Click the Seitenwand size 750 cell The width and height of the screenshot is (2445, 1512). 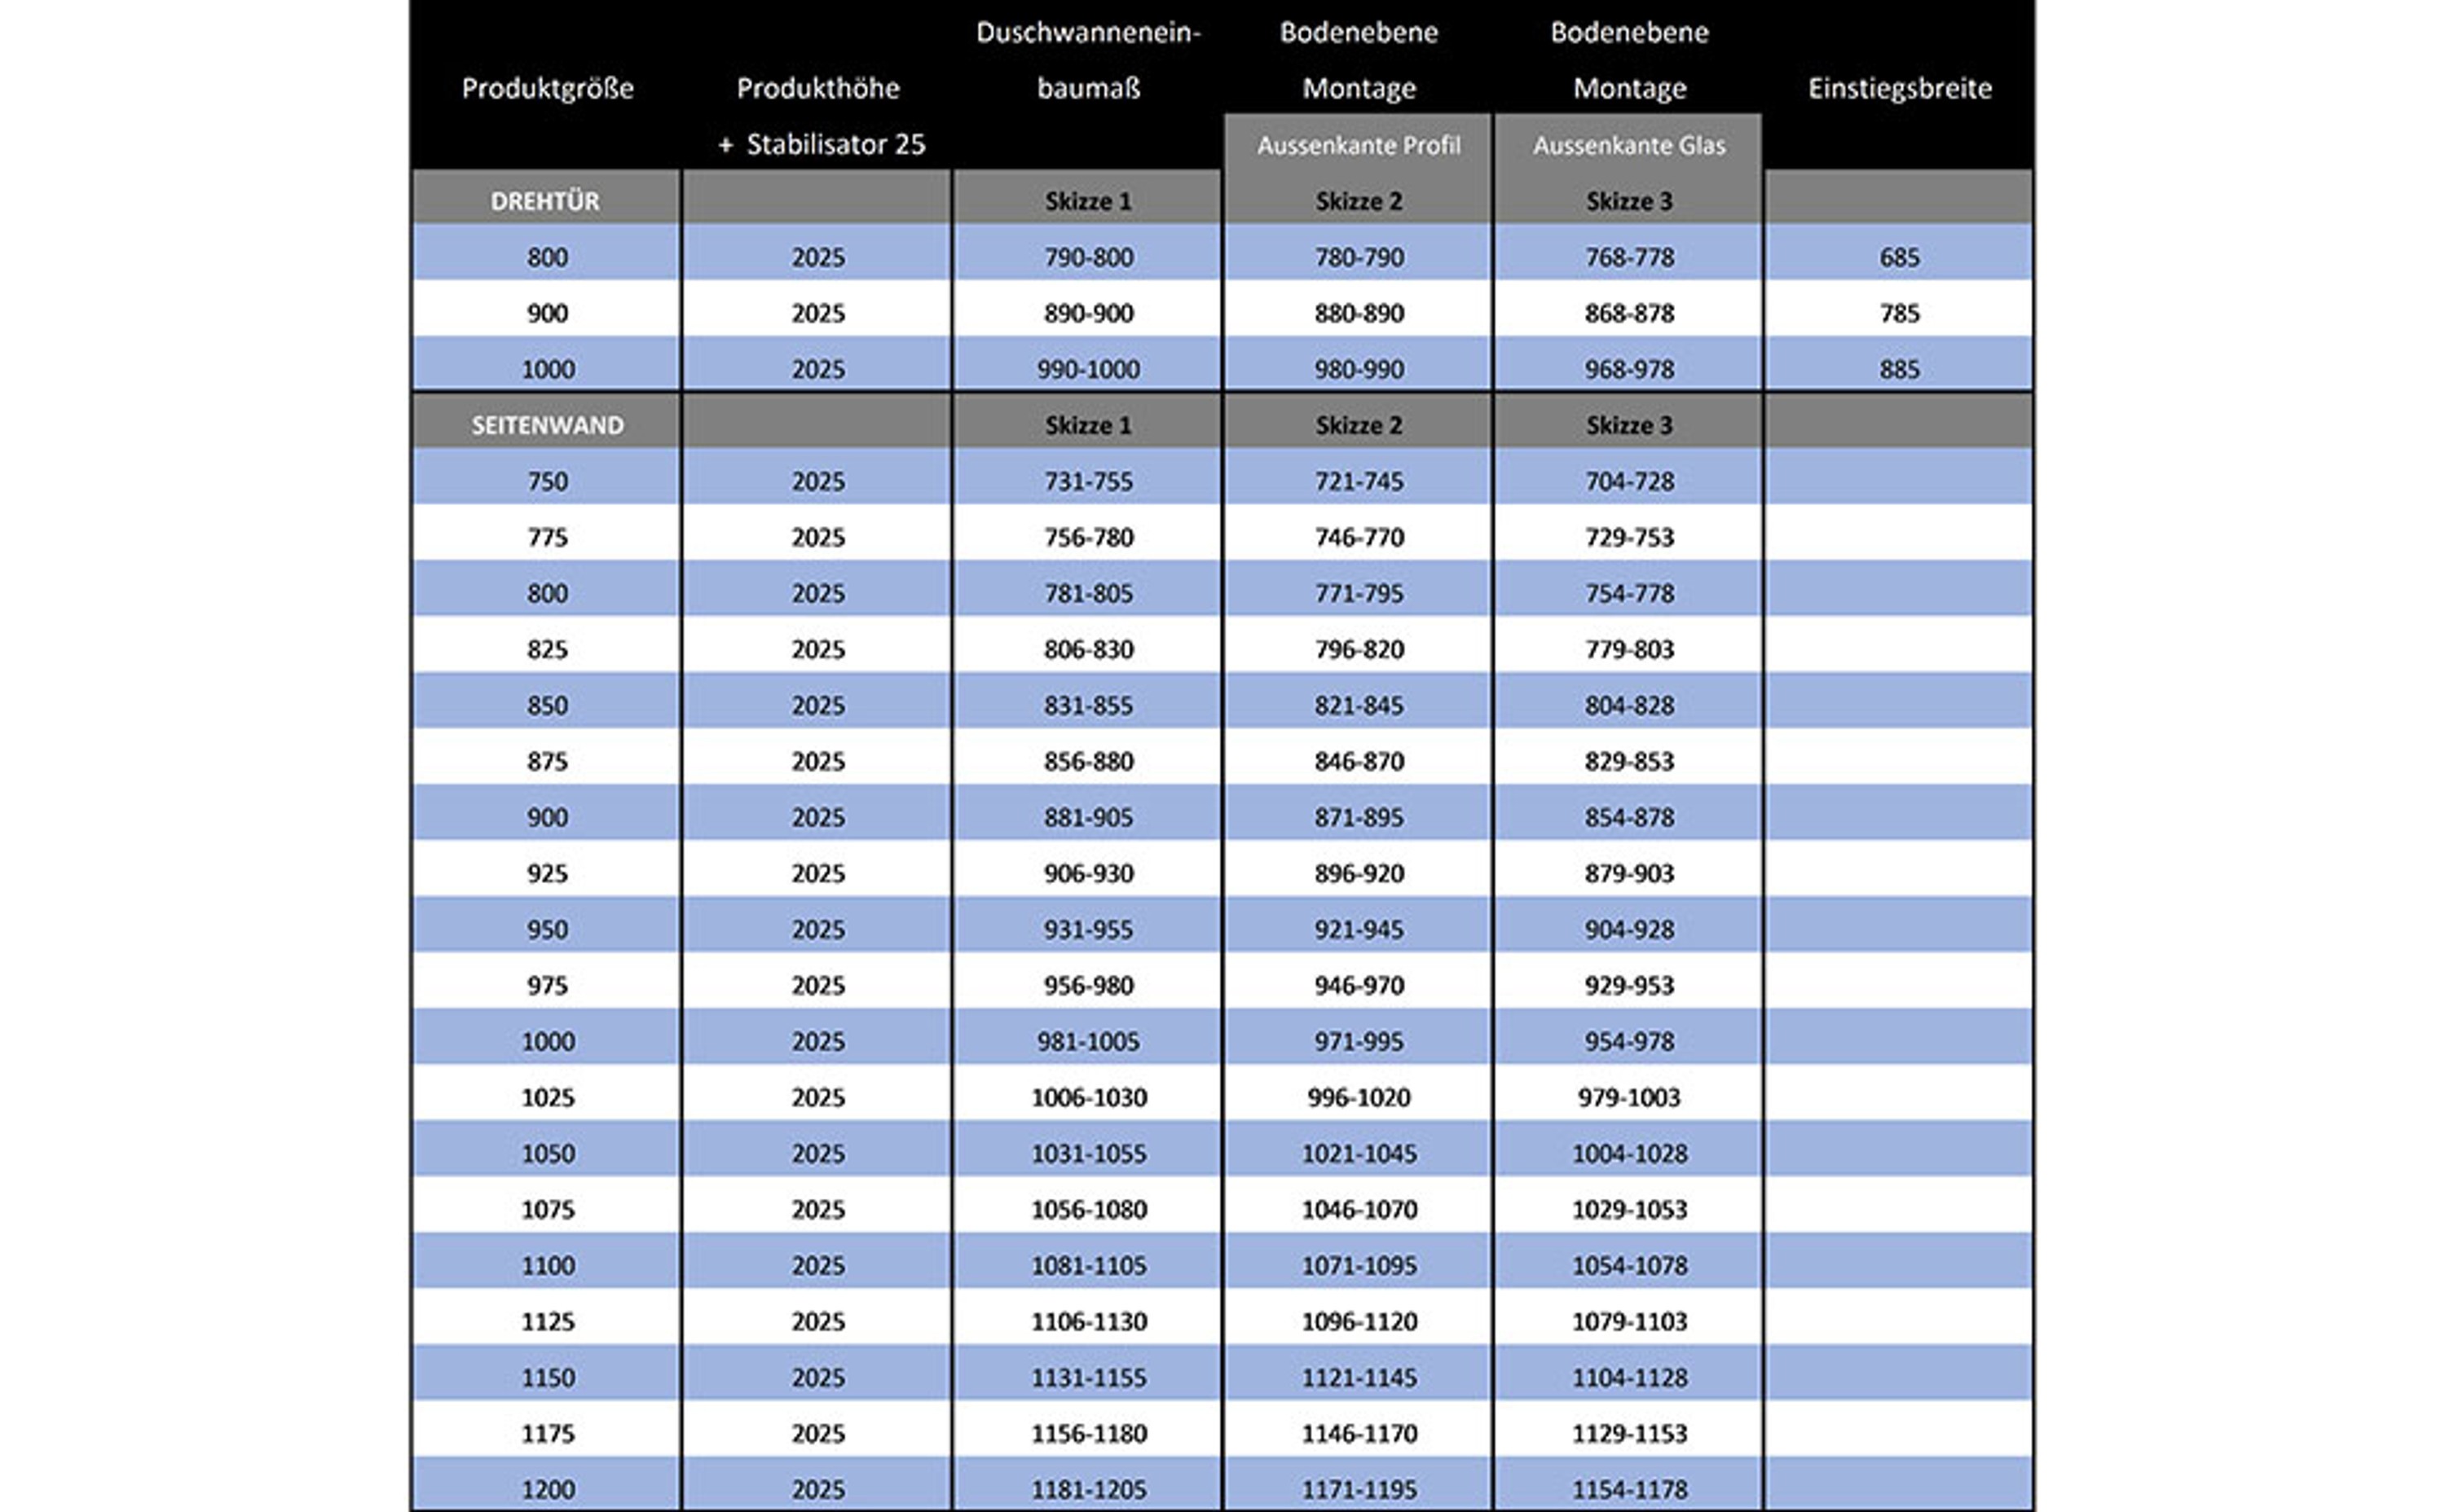(547, 481)
